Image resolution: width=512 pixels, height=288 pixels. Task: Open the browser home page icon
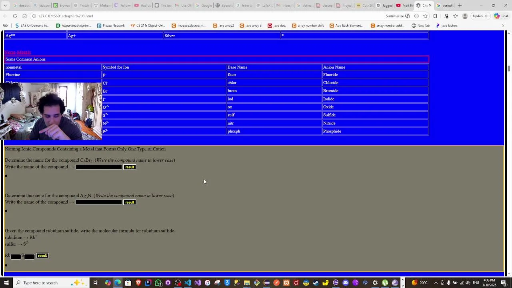click(24, 16)
